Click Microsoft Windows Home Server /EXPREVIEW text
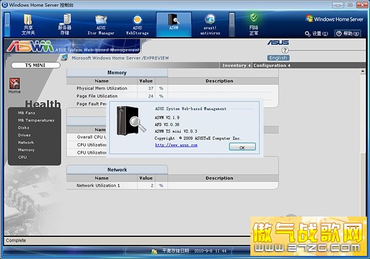The height and width of the screenshot is (259, 370). pyautogui.click(x=120, y=58)
